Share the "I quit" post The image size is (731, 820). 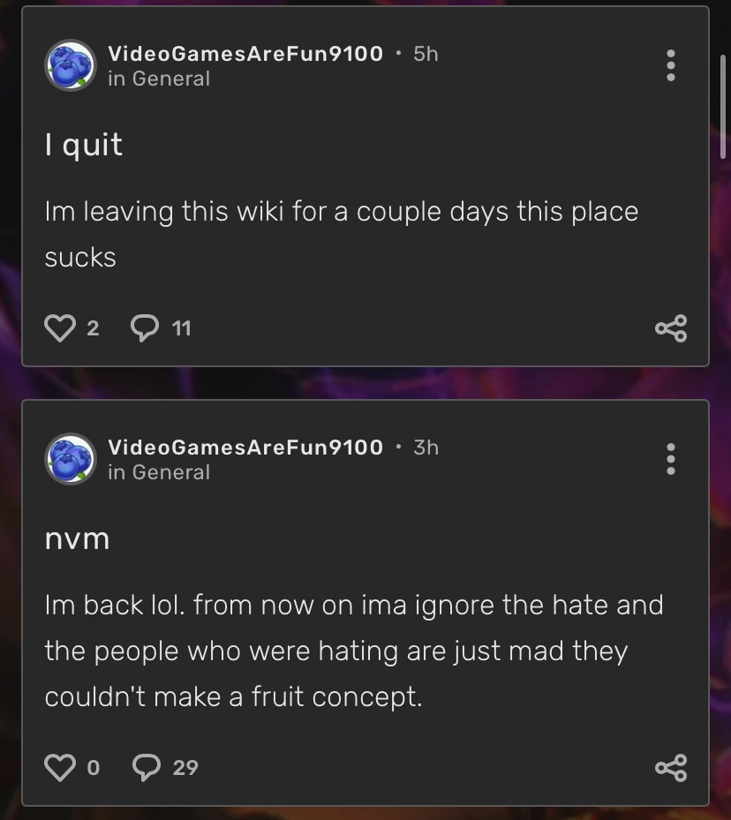pyautogui.click(x=670, y=329)
